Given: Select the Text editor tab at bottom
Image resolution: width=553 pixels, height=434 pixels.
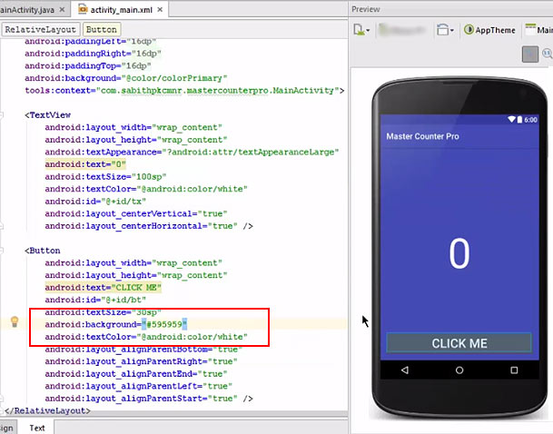Looking at the screenshot, I should [x=37, y=427].
